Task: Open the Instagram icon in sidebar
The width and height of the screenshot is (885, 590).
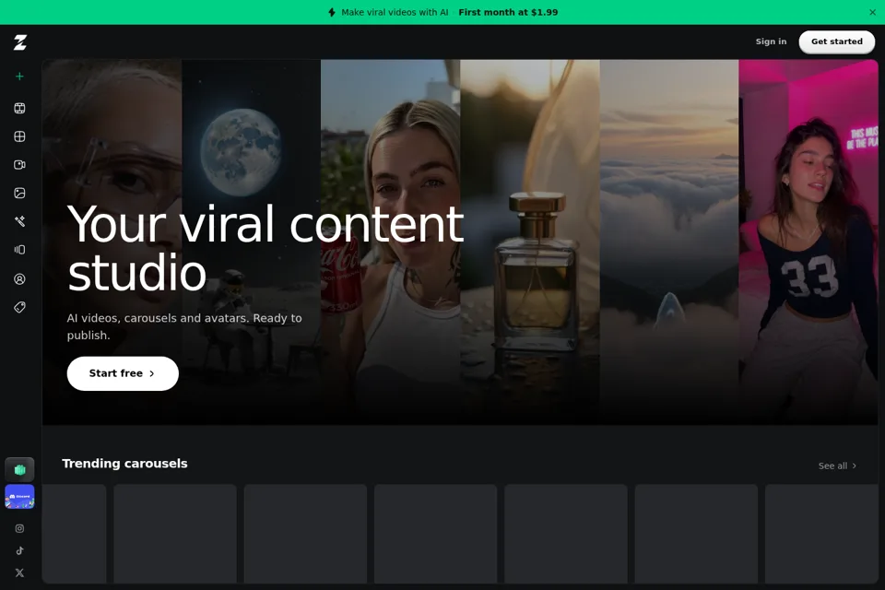Action: [x=19, y=528]
